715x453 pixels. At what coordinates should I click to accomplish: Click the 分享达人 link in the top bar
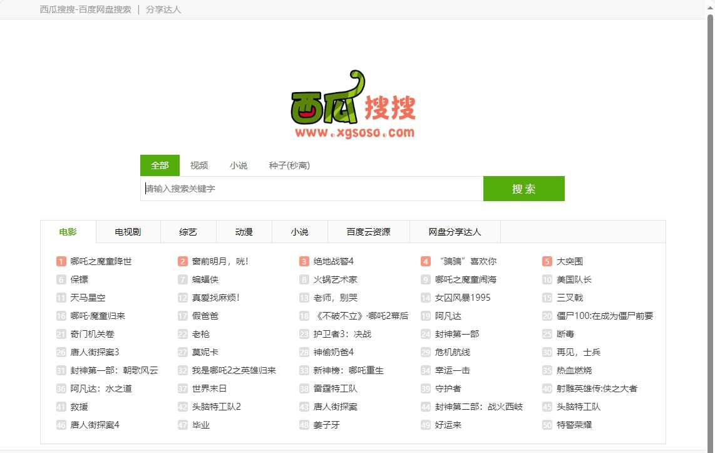point(163,9)
